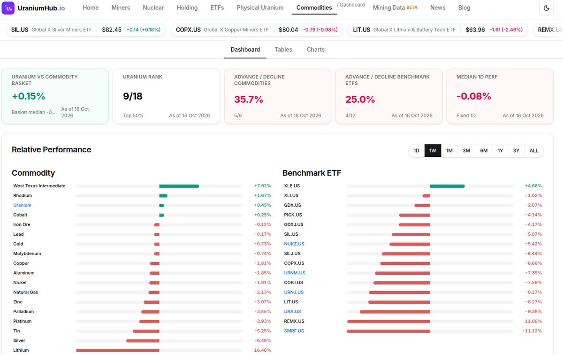
Task: Click the West Texas Intermediate green bar
Action: pos(179,186)
